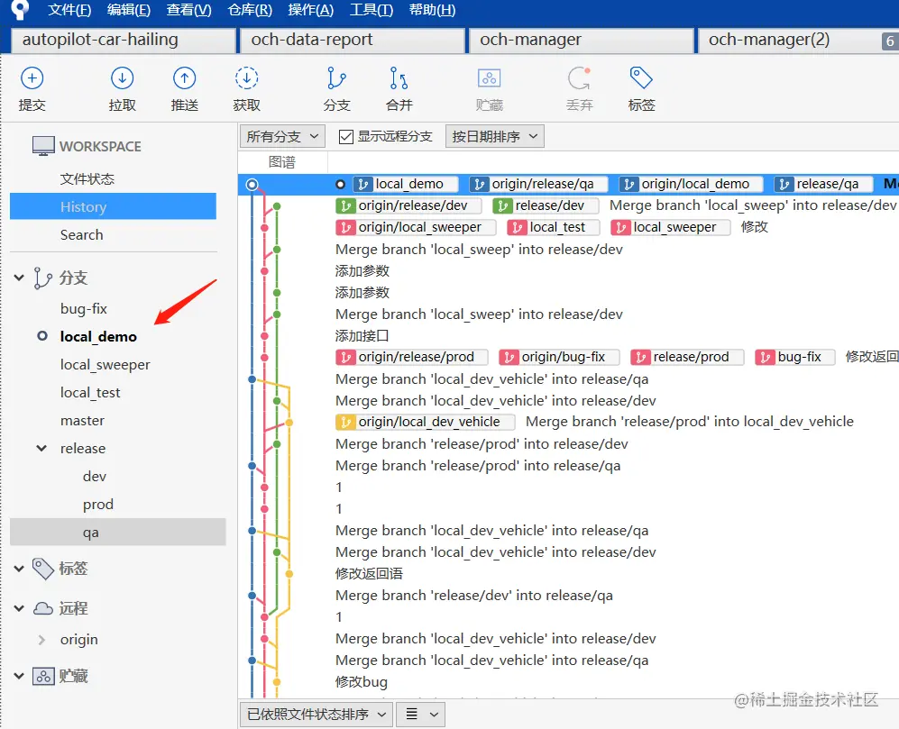This screenshot has height=729, width=899.
Task: Click the origin/local_dev_vehicle yellow branch label
Action: coord(425,423)
